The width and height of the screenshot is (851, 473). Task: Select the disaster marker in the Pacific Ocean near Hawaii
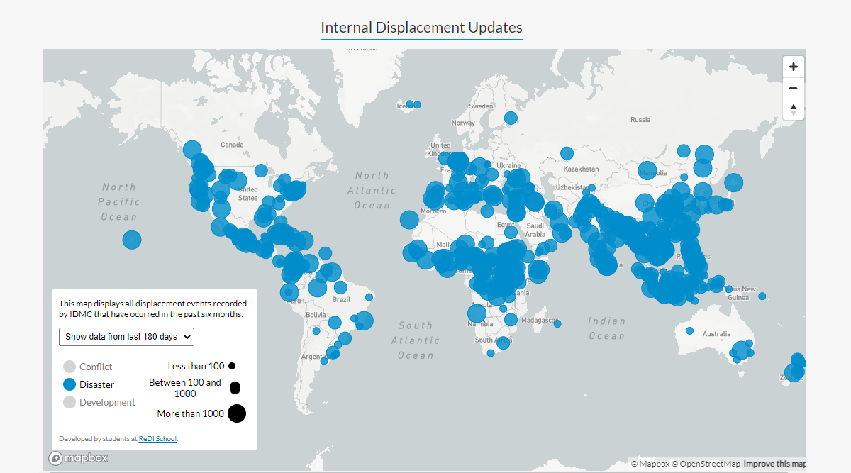click(132, 240)
